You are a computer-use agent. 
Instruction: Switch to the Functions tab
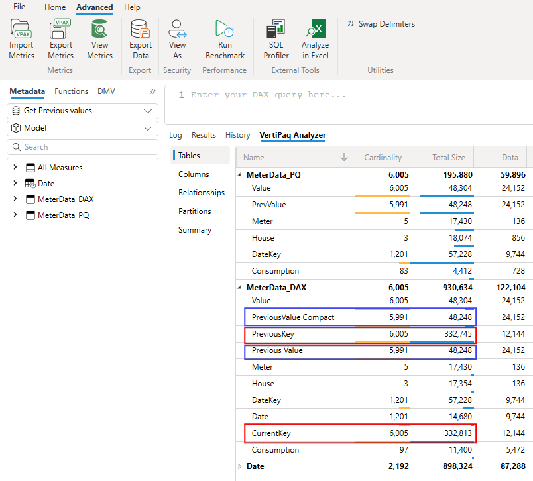point(71,91)
